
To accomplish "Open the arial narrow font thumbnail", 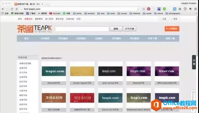I will click(110, 71).
